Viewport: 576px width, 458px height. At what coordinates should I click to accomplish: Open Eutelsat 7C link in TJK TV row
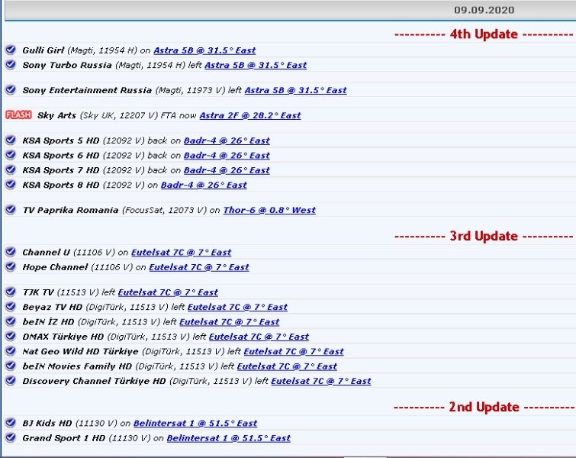coord(168,292)
